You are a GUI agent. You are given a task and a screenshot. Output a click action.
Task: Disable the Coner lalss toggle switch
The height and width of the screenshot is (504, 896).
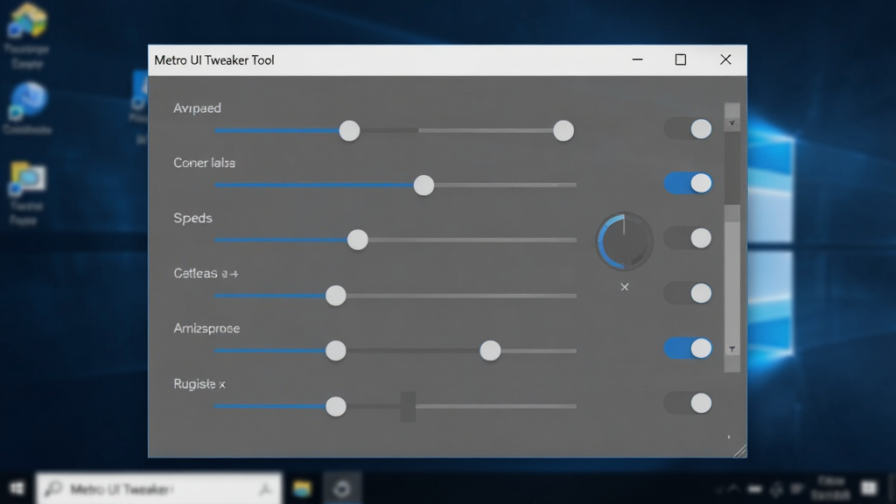coord(688,184)
